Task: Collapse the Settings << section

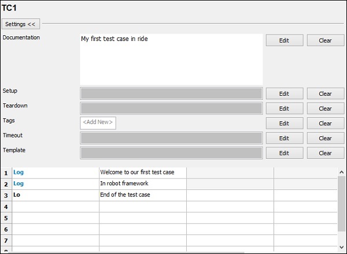Action: pyautogui.click(x=21, y=24)
